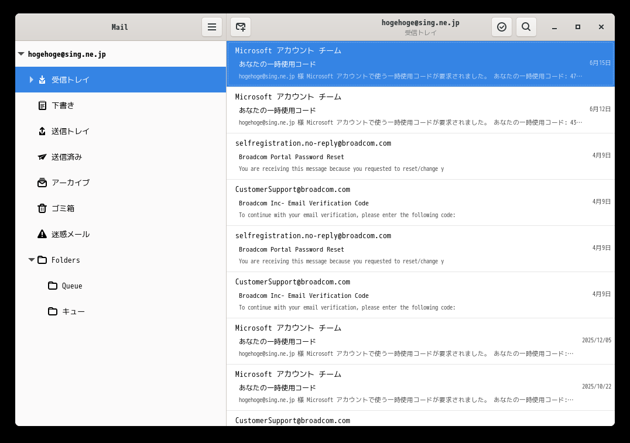The image size is (630, 443).
Task: Open the Microsoft message dated 6月15日
Action: point(420,64)
